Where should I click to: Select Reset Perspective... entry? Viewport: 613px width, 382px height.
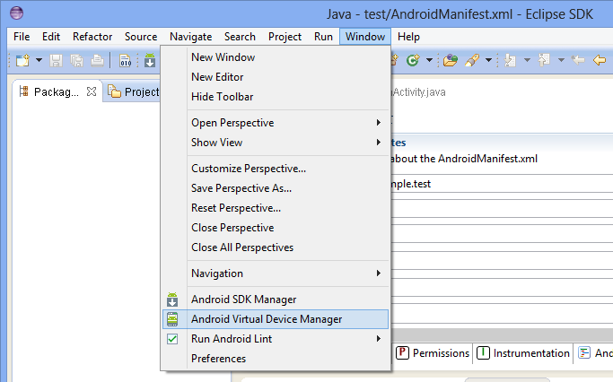click(276, 208)
